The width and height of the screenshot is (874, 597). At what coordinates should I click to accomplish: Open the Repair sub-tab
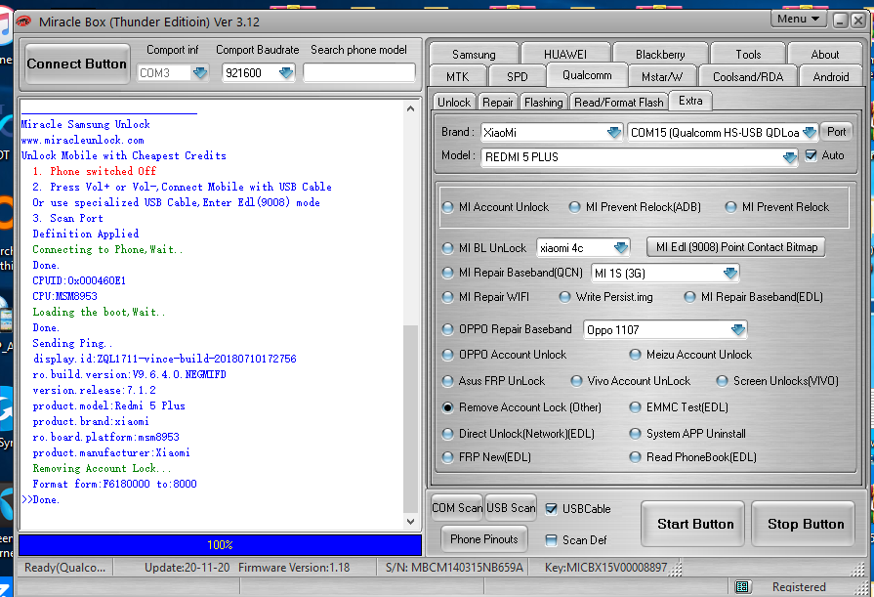[497, 102]
